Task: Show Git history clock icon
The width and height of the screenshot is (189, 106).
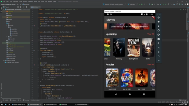Action: pyautogui.click(x=168, y=4)
